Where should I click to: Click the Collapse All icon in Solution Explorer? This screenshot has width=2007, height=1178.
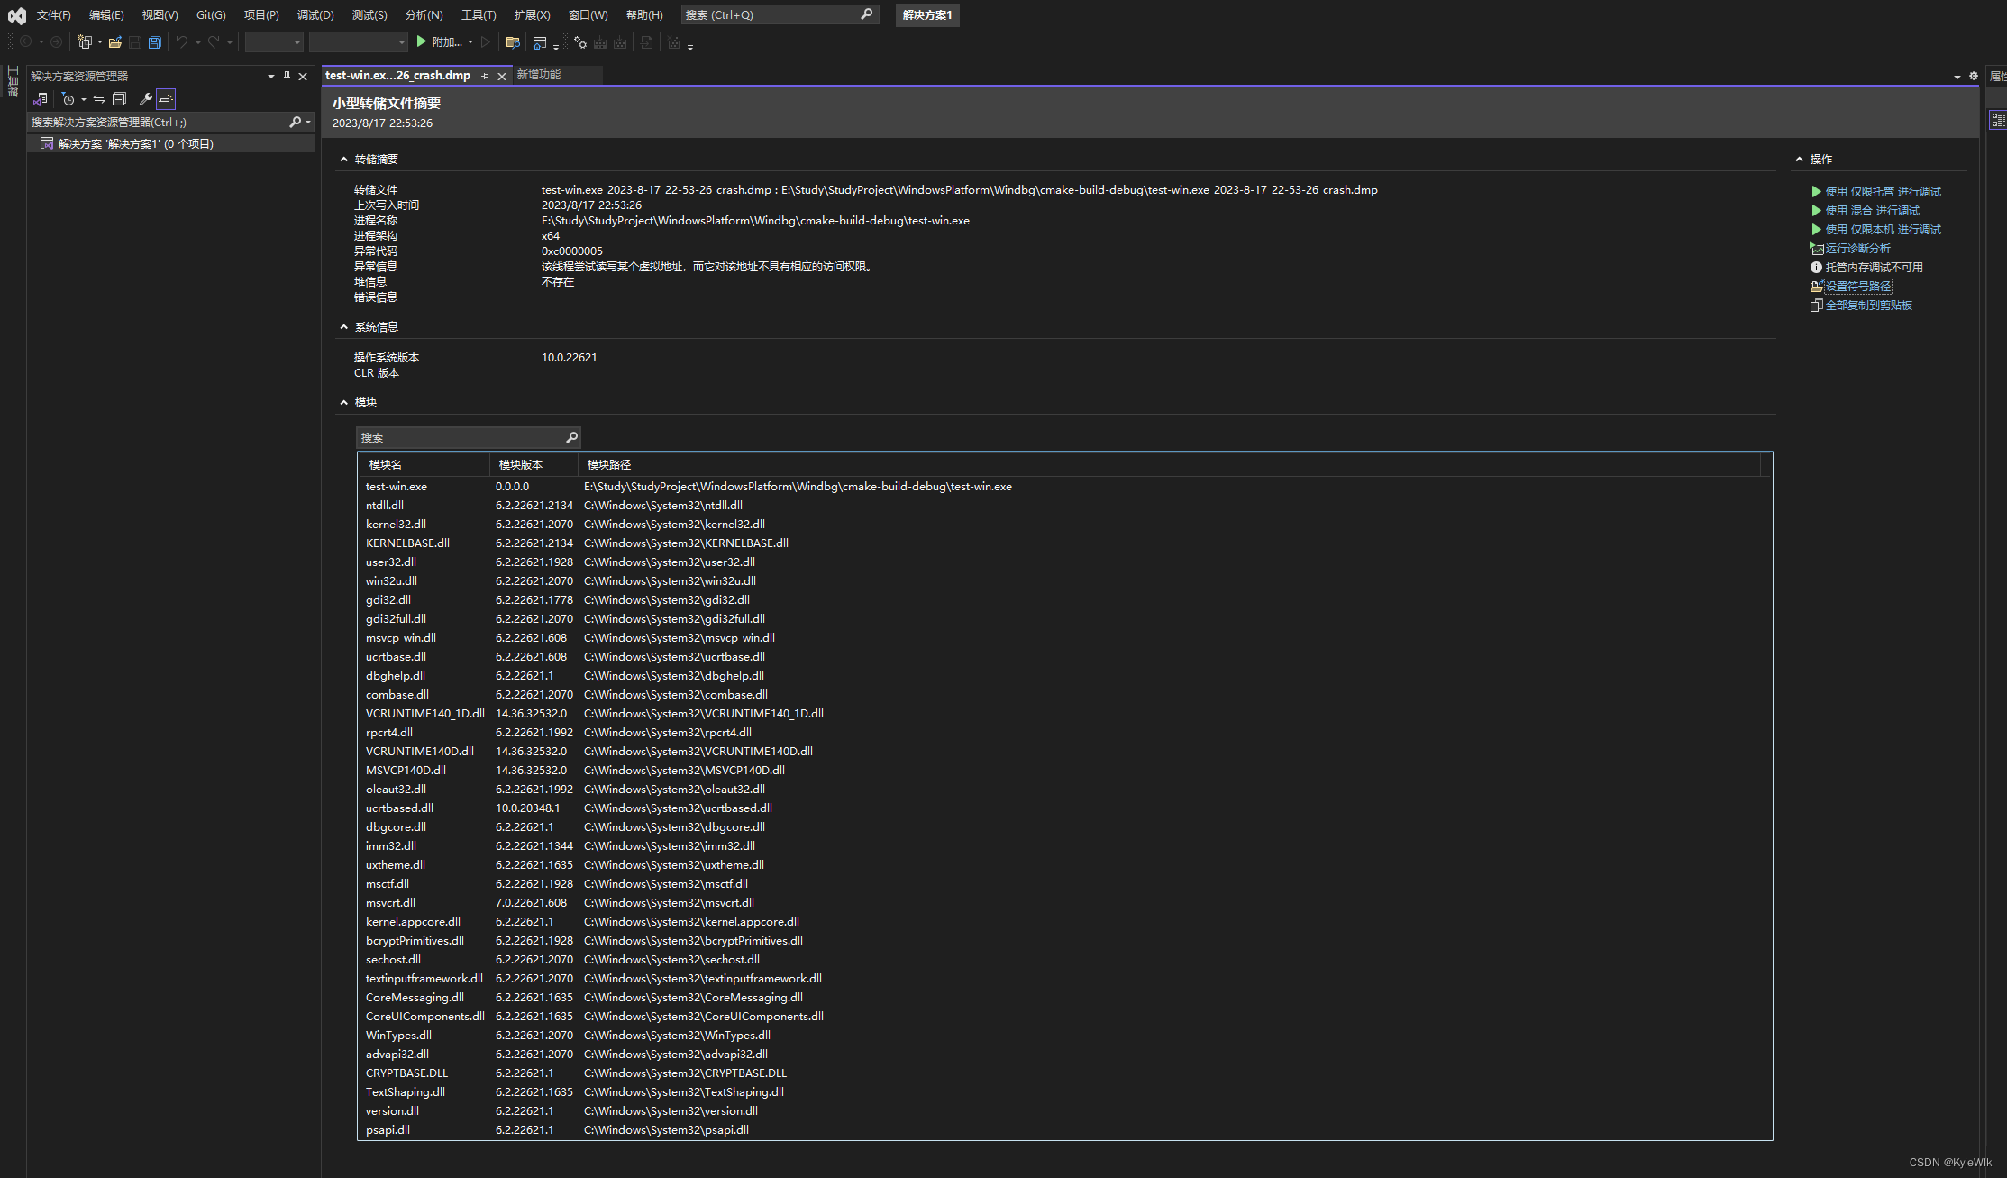(119, 99)
